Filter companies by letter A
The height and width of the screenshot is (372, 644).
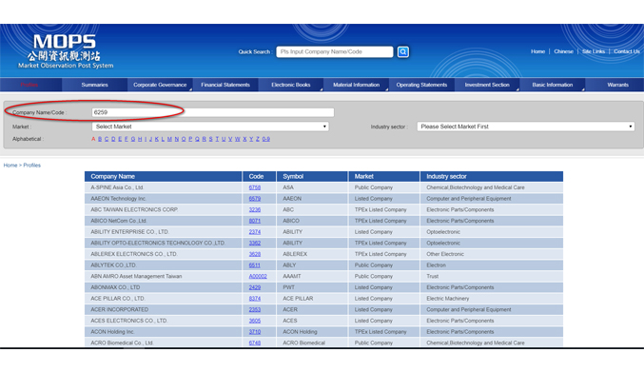[93, 139]
